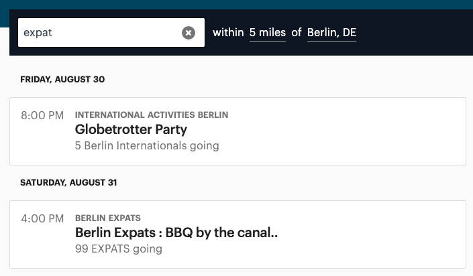Image resolution: width=473 pixels, height=276 pixels.
Task: Open the Globetrotter Party event
Action: 131,129
